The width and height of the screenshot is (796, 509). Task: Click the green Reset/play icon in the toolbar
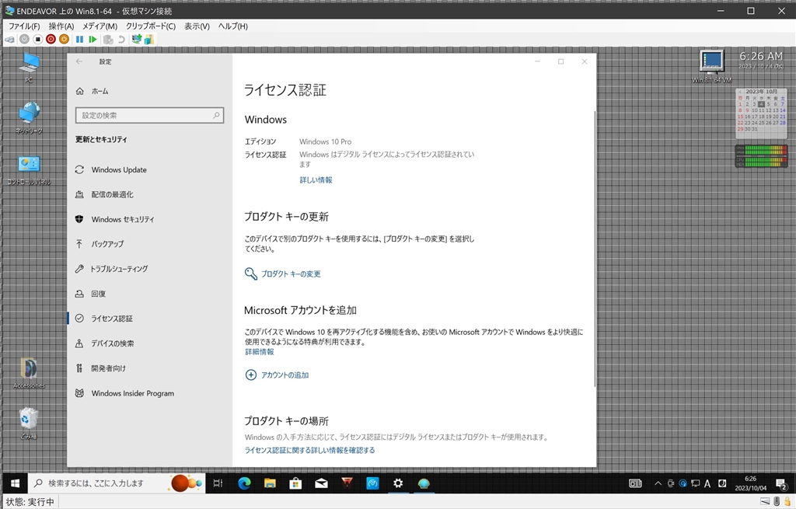[93, 39]
